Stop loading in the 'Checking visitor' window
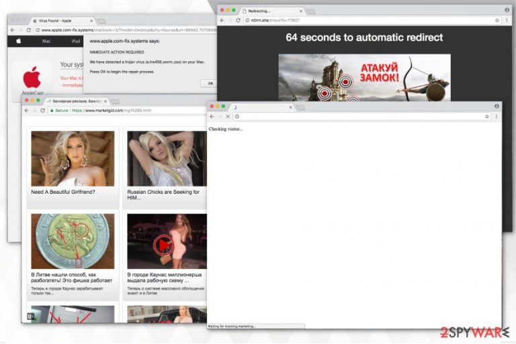The height and width of the screenshot is (344, 516). pos(228,117)
